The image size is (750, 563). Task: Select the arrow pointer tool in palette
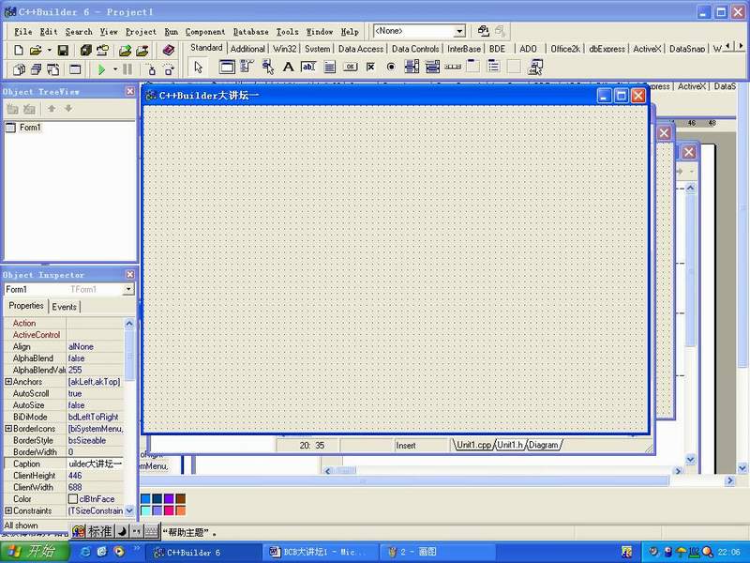(199, 68)
